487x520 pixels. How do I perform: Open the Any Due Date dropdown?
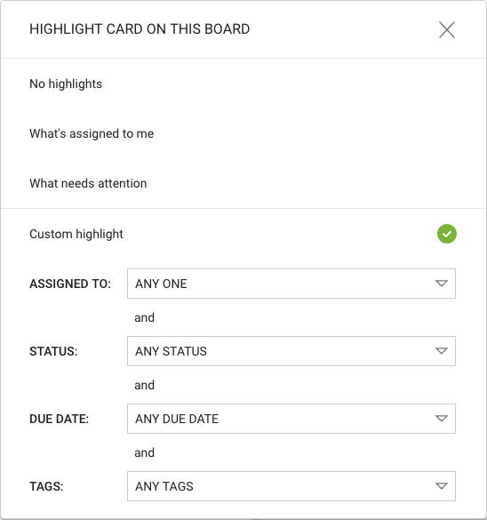(x=291, y=419)
